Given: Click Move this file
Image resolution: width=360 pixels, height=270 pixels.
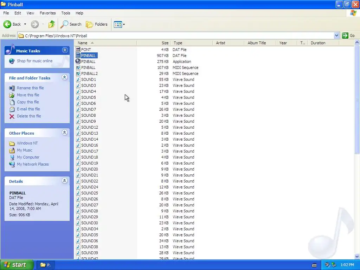Looking at the screenshot, I should 28,95.
